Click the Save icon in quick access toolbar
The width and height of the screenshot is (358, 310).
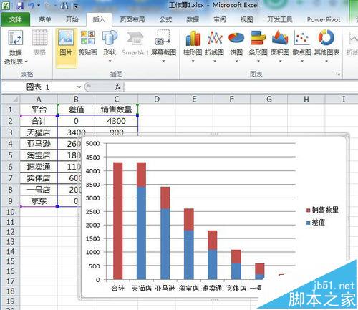(x=20, y=5)
